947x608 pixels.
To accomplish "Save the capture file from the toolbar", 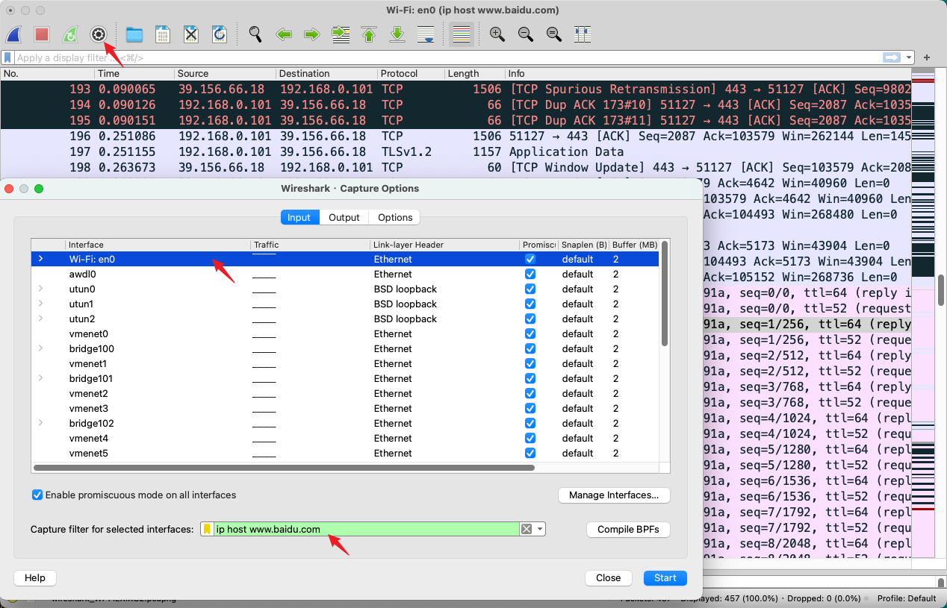I will 163,34.
